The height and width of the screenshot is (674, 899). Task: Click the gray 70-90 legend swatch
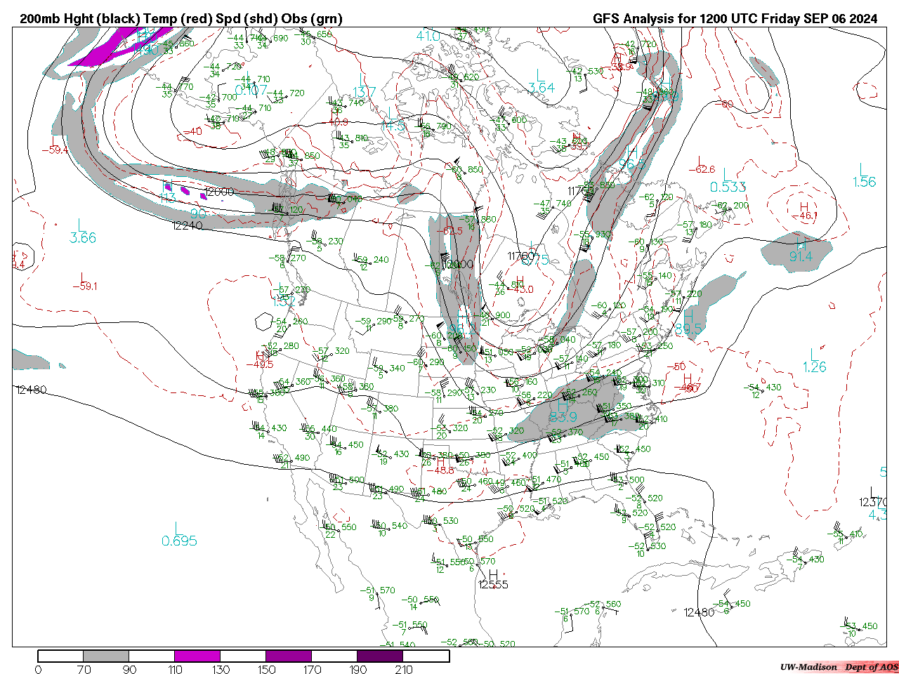tap(106, 656)
